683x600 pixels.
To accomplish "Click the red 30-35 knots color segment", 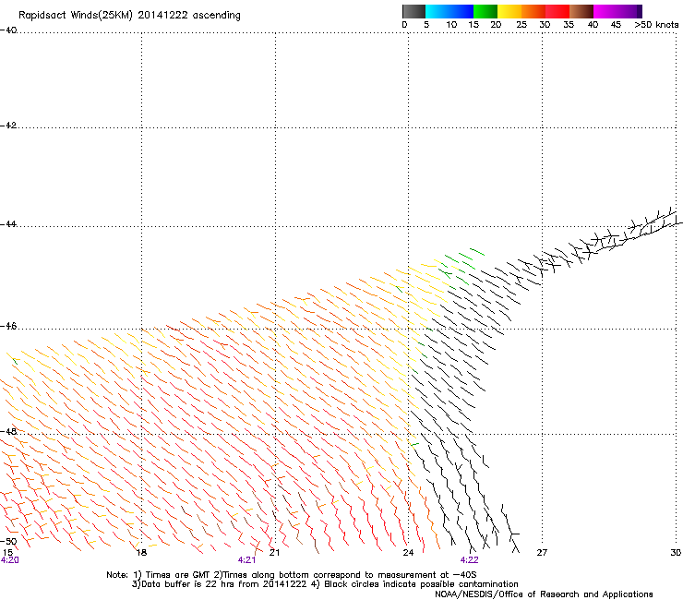I will click(557, 11).
